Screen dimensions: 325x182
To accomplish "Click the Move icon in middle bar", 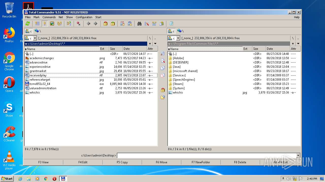I will (163, 75).
